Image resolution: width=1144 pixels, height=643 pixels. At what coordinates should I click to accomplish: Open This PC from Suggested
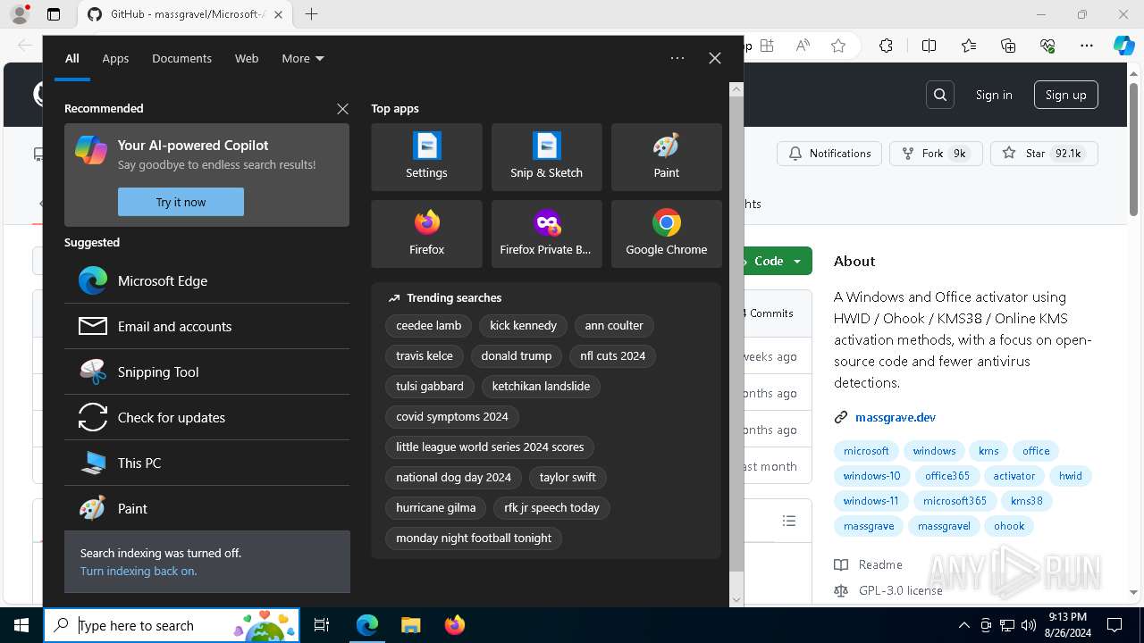(206, 463)
